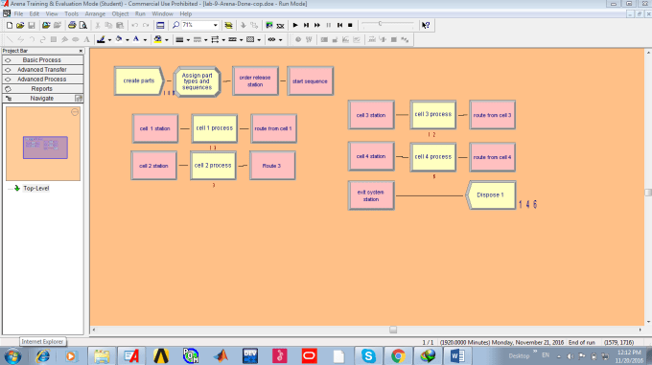Click the fill color bucket icon
652x365 pixels.
[119, 39]
